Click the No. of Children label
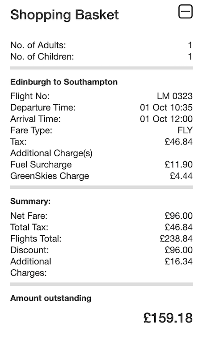Image resolution: width=203 pixels, height=339 pixels. coord(42,56)
